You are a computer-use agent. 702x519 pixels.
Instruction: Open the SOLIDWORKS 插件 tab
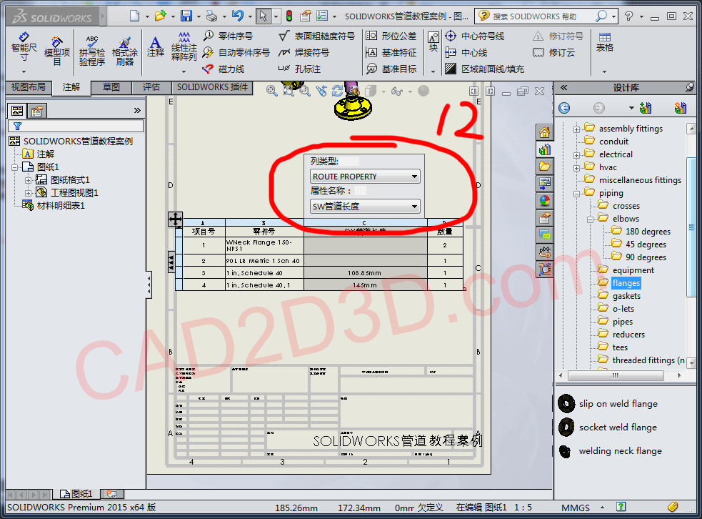point(212,87)
